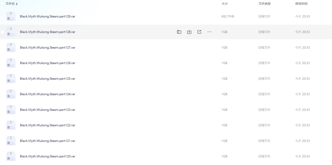Screen dimensions: 332x165
Task: Click the part121.rar archive file icon
Action: tap(11, 141)
